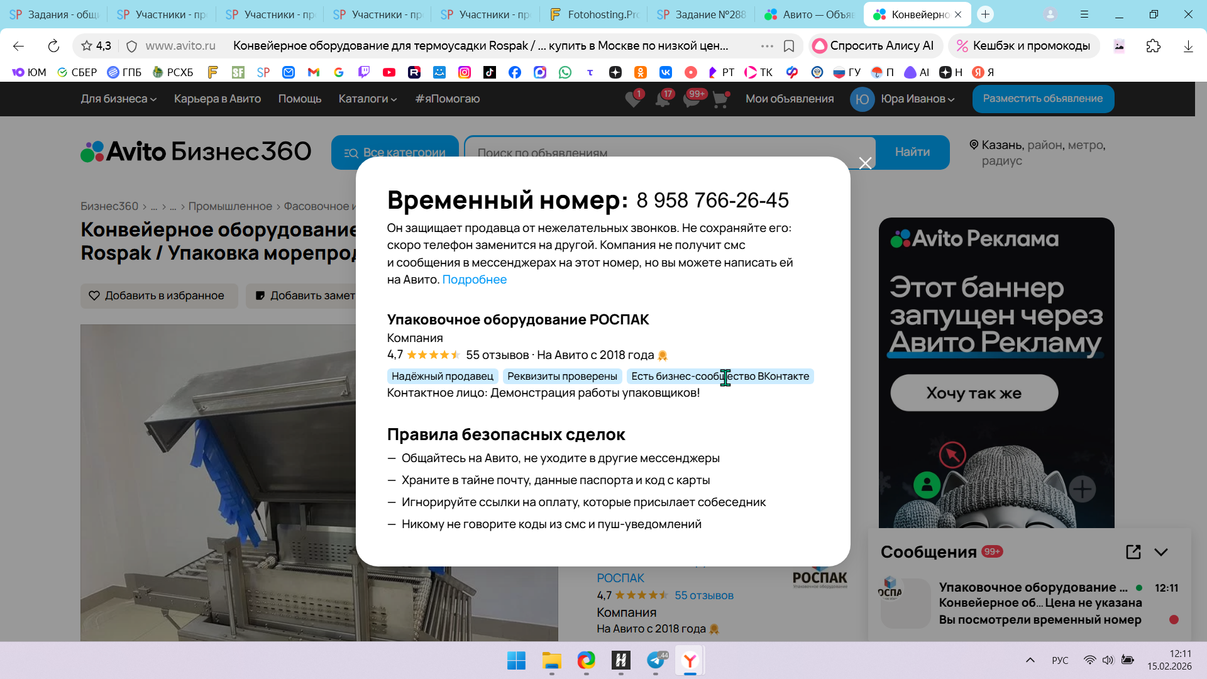Reload the page with the refresh icon
This screenshot has height=679, width=1207.
click(x=53, y=46)
